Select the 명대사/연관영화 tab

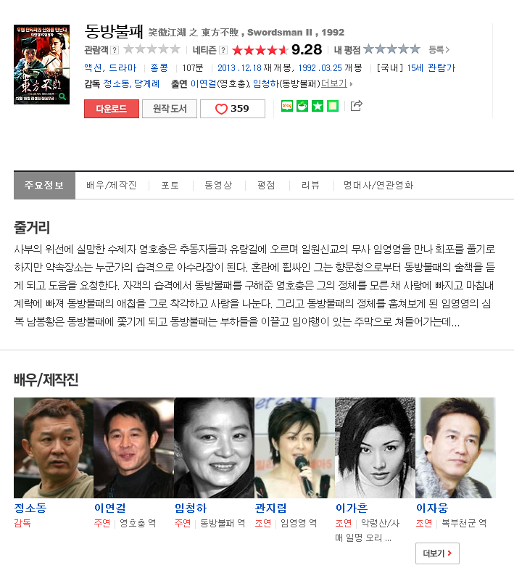(x=378, y=185)
